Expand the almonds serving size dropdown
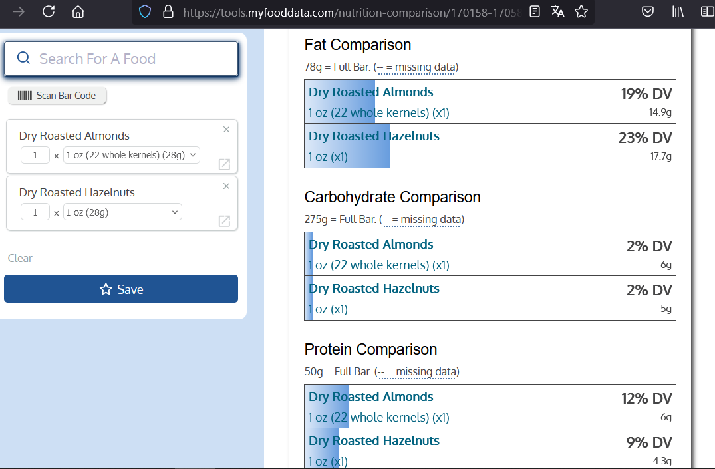715x469 pixels. point(132,156)
